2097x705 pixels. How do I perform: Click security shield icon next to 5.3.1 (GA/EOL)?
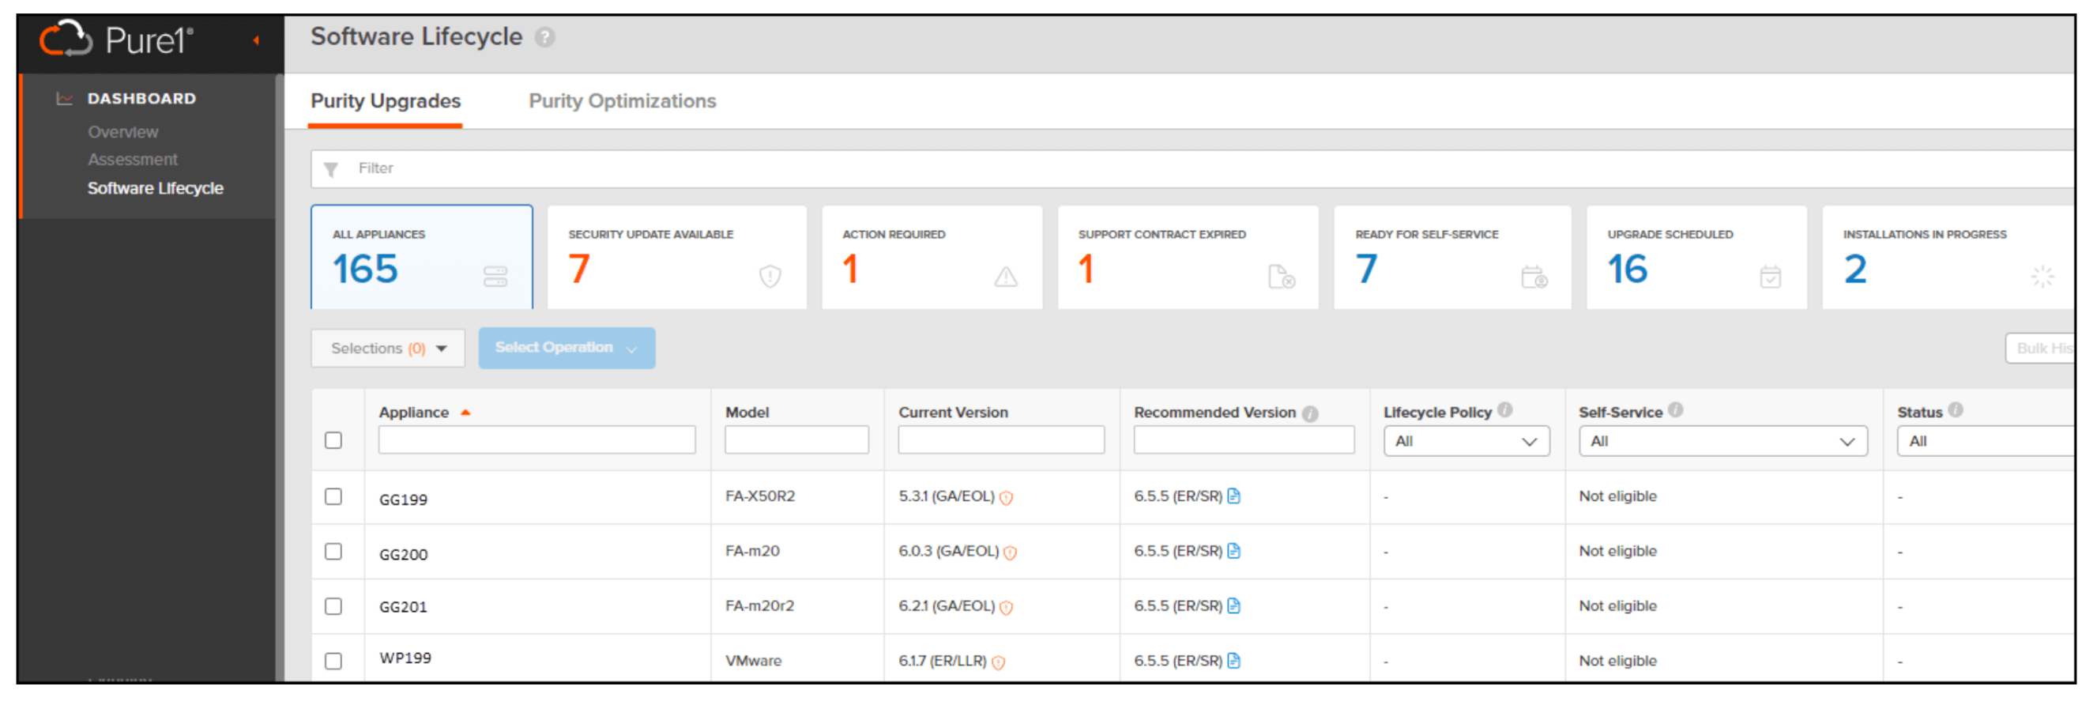(1006, 498)
